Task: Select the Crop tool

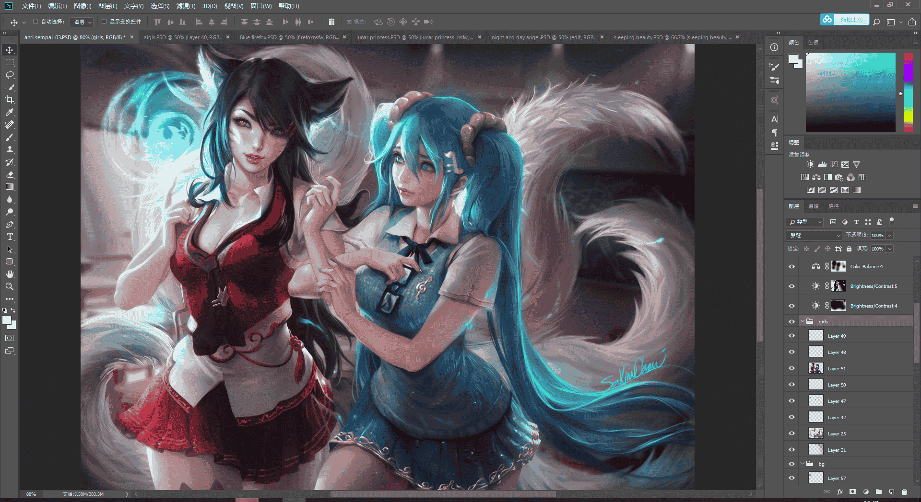Action: click(x=10, y=100)
